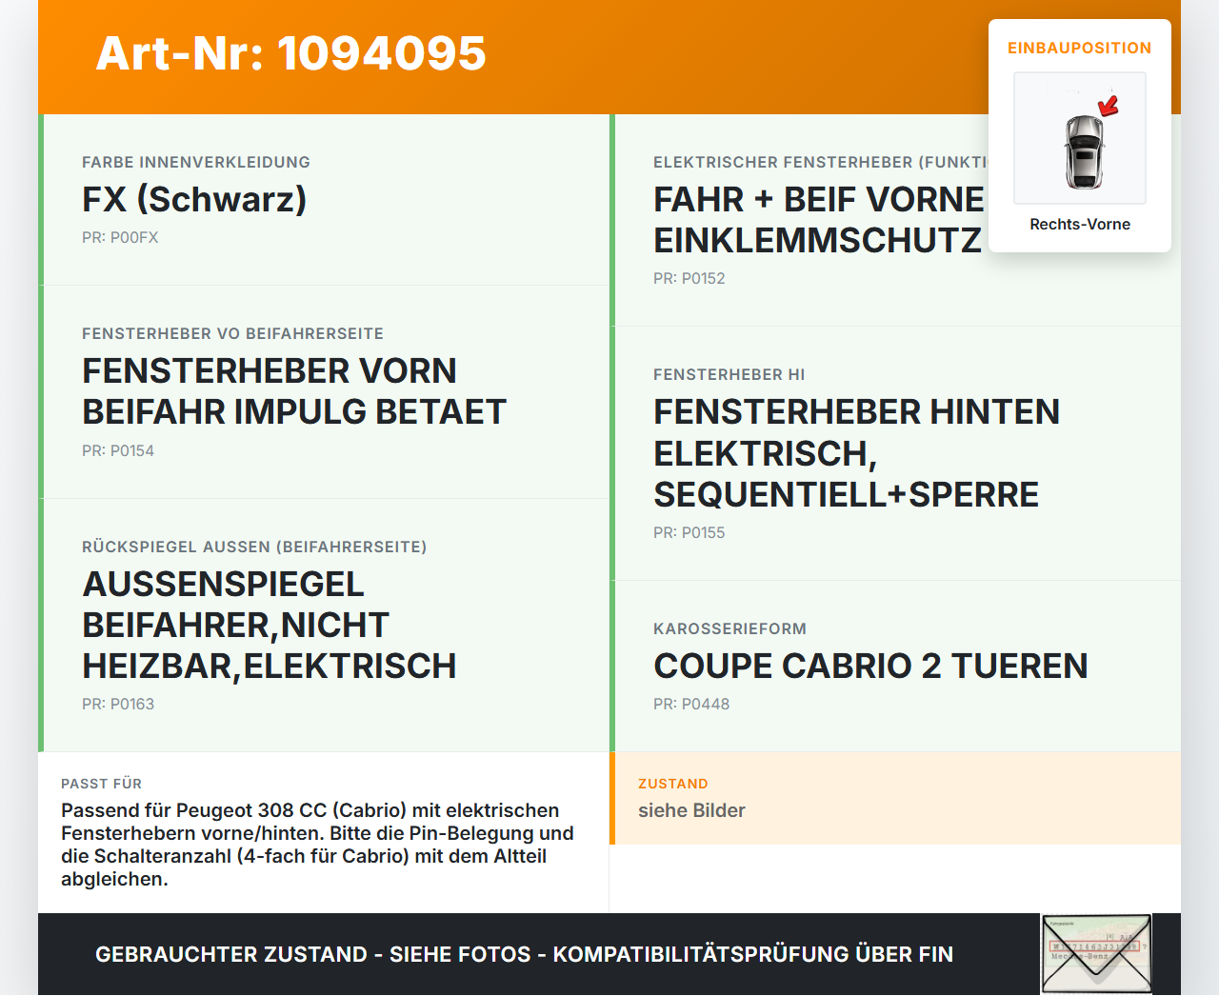Click the GEBRAUCHTER ZUSTAND footer banner text

click(524, 954)
